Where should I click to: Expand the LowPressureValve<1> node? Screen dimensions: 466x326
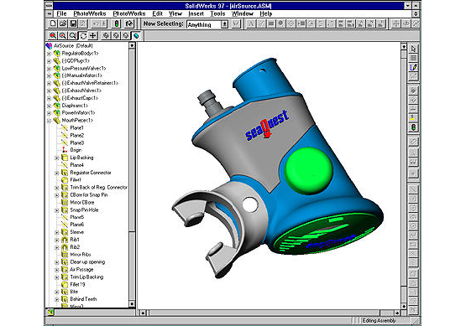[50, 68]
